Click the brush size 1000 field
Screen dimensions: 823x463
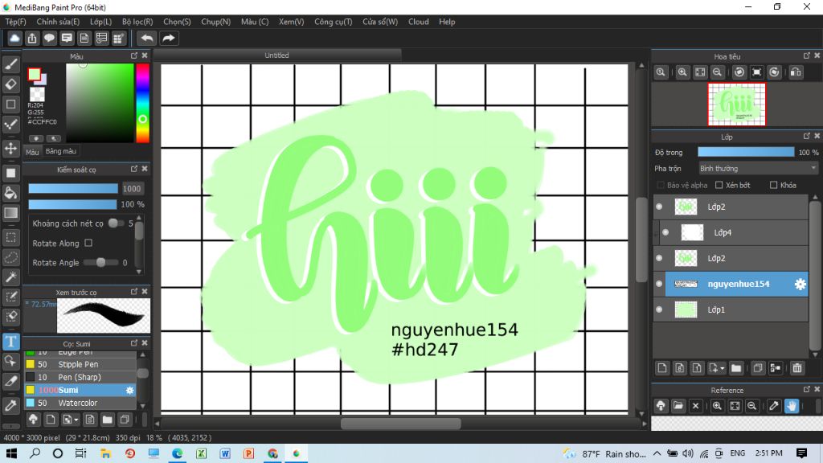[132, 188]
